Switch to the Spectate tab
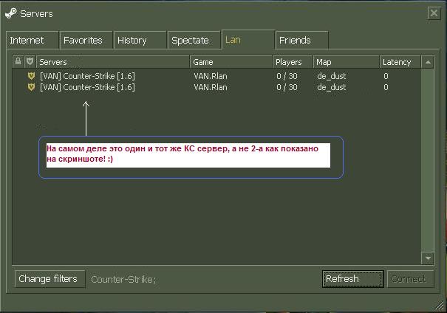The height and width of the screenshot is (313, 447). 194,40
